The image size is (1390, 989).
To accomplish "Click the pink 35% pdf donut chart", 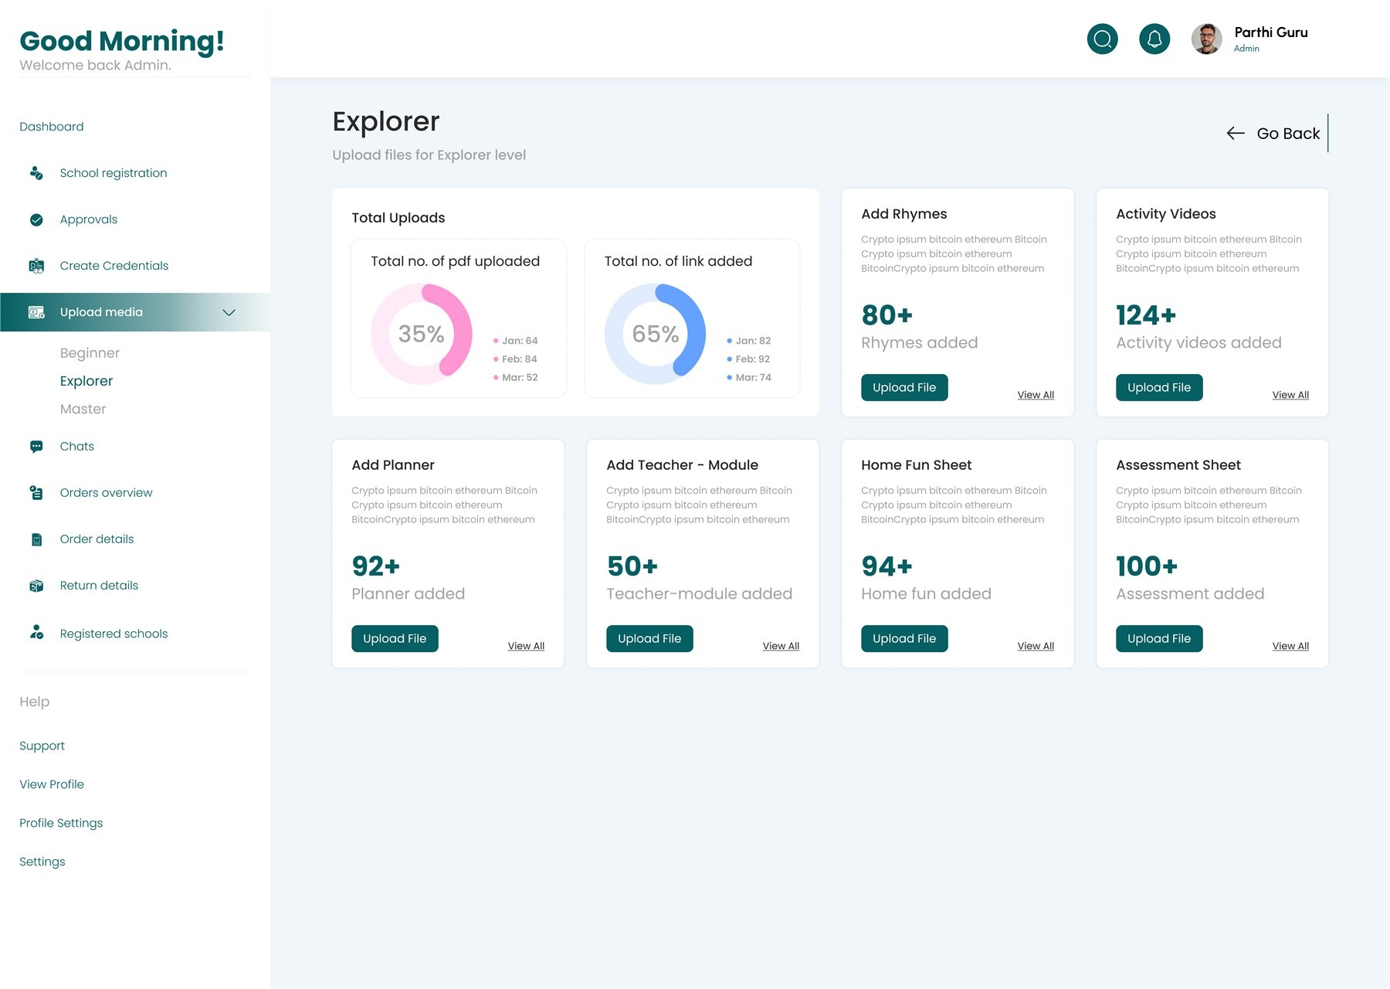I will click(x=422, y=334).
